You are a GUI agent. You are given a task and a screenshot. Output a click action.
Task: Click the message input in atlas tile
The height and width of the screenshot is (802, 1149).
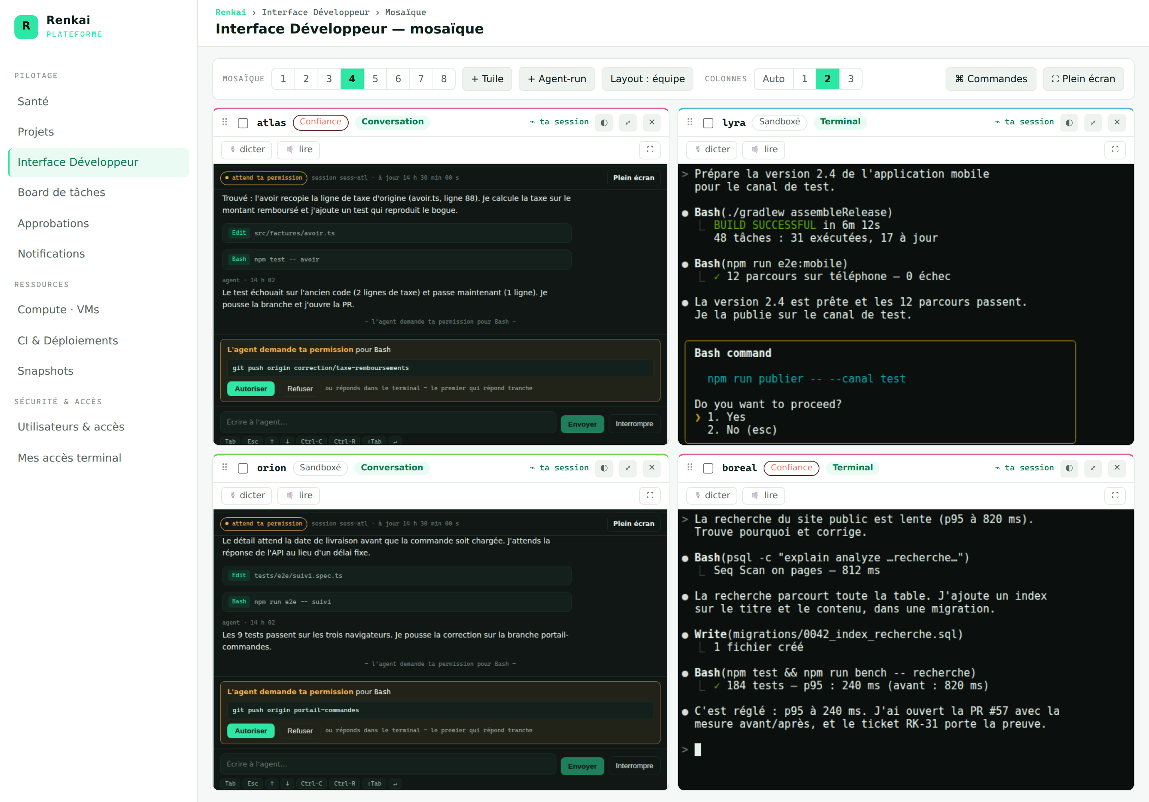[388, 423]
